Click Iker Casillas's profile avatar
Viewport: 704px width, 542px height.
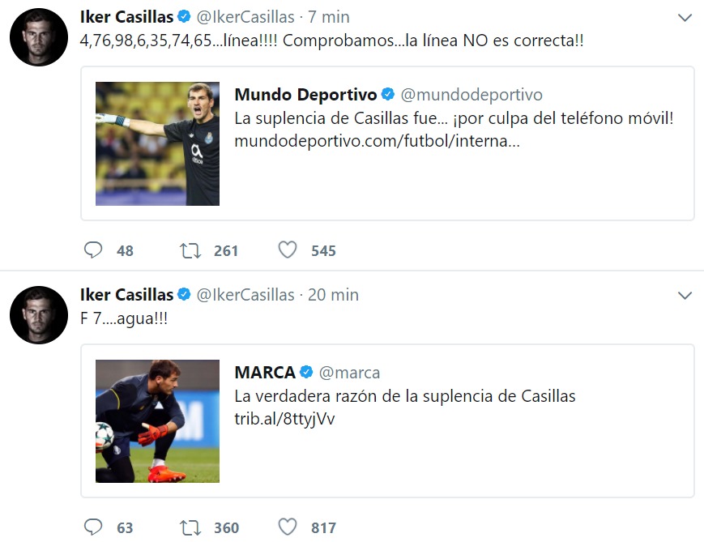pyautogui.click(x=38, y=35)
